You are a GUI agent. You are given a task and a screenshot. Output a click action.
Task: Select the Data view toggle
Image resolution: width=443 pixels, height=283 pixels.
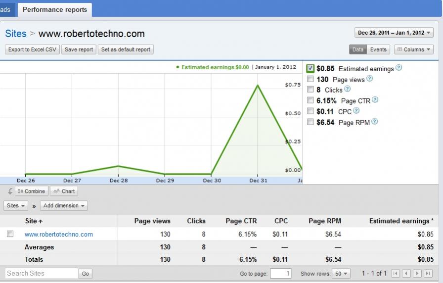tap(357, 49)
